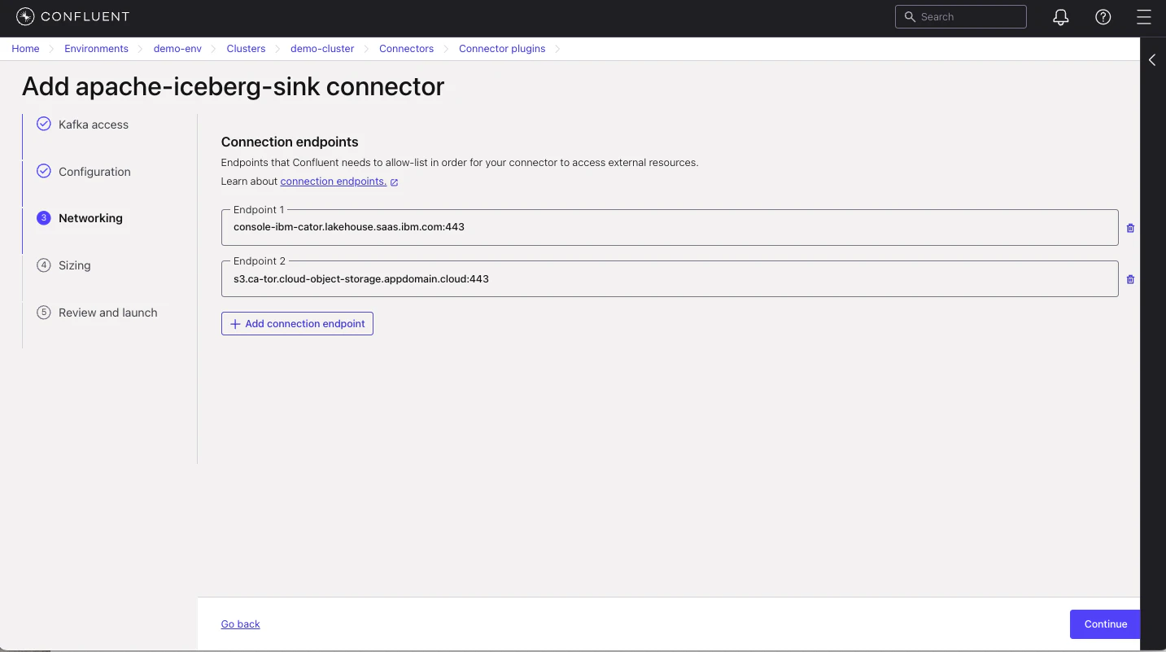Click the Configuration completed checkmark icon
This screenshot has width=1166, height=652.
point(44,171)
